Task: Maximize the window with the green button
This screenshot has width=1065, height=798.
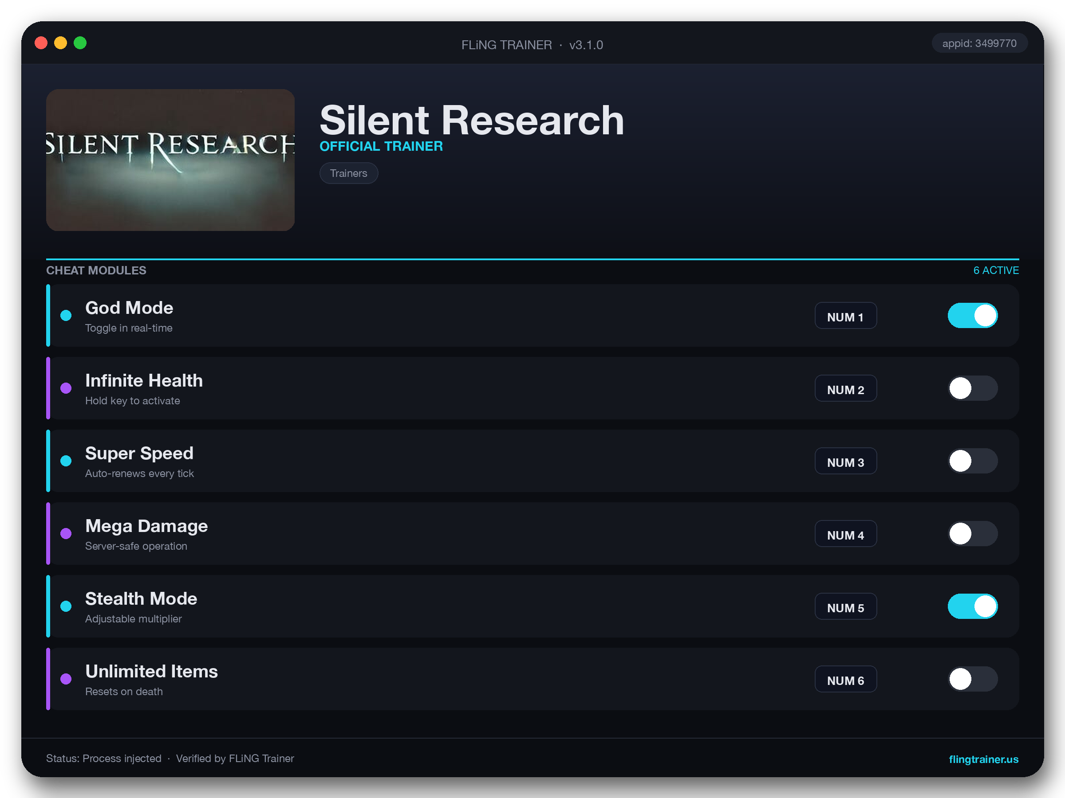Action: coord(80,43)
